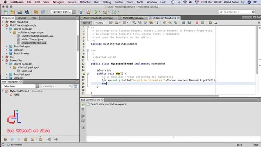Collapse the MultiThreadingExample project node
Screen dimensions: 261x147
pos(3,25)
